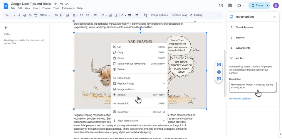The height and width of the screenshot is (139, 282).
Task: Open the Edit menu
Action: (20, 8)
